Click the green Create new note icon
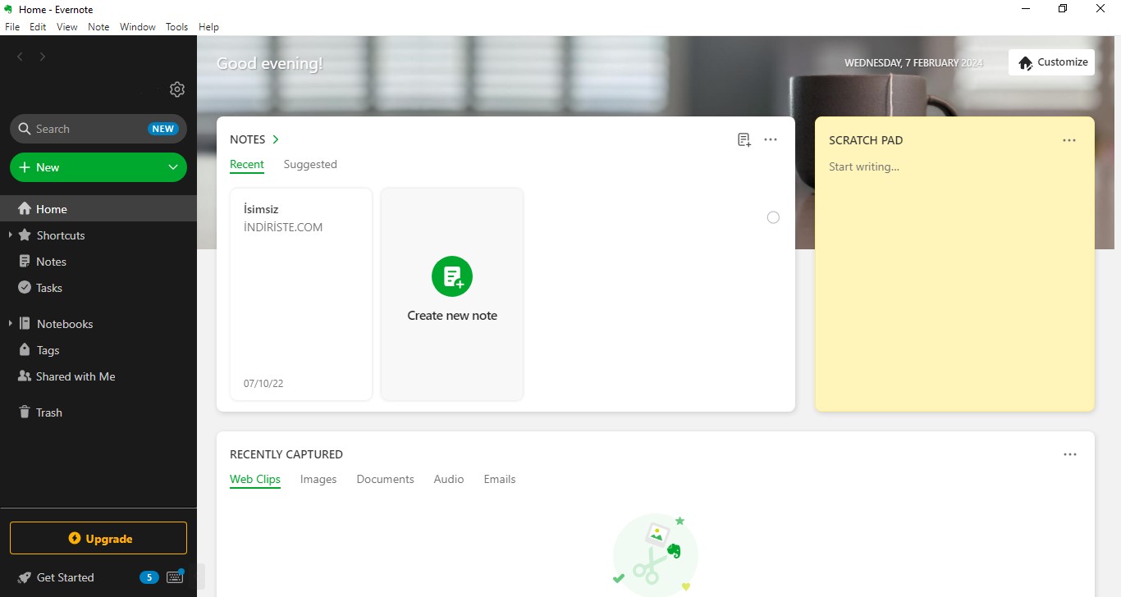1121x597 pixels. click(452, 277)
